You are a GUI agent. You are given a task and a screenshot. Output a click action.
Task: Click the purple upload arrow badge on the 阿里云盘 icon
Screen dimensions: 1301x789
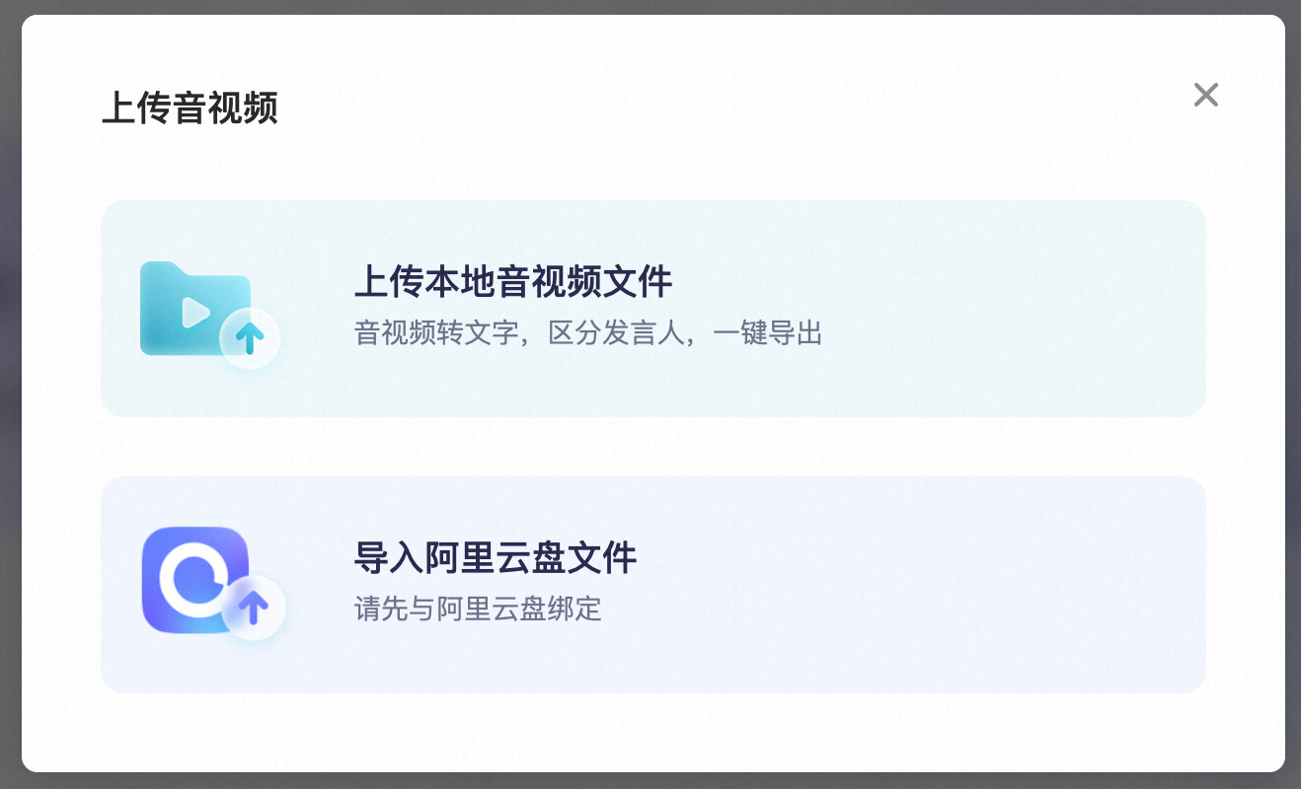click(254, 608)
